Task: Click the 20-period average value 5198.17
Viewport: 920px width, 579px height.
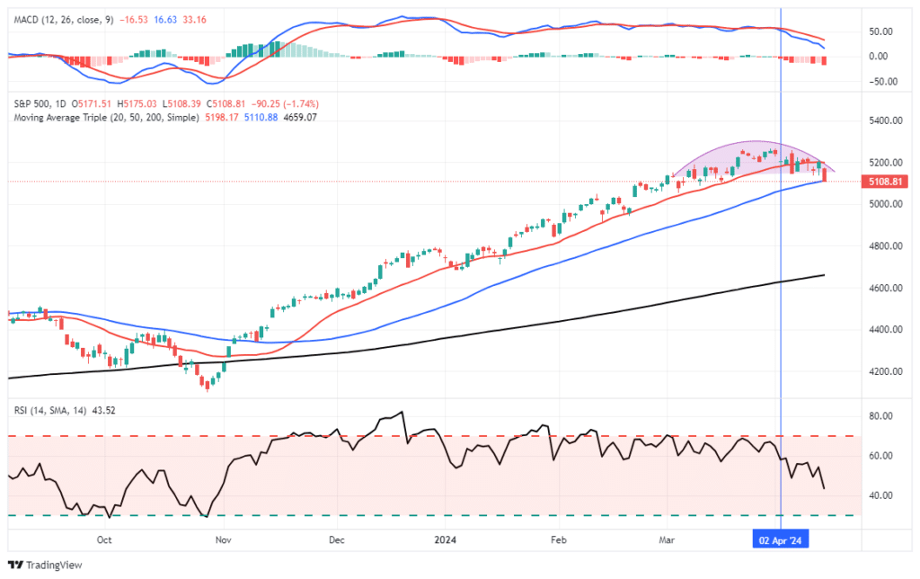Action: tap(222, 118)
